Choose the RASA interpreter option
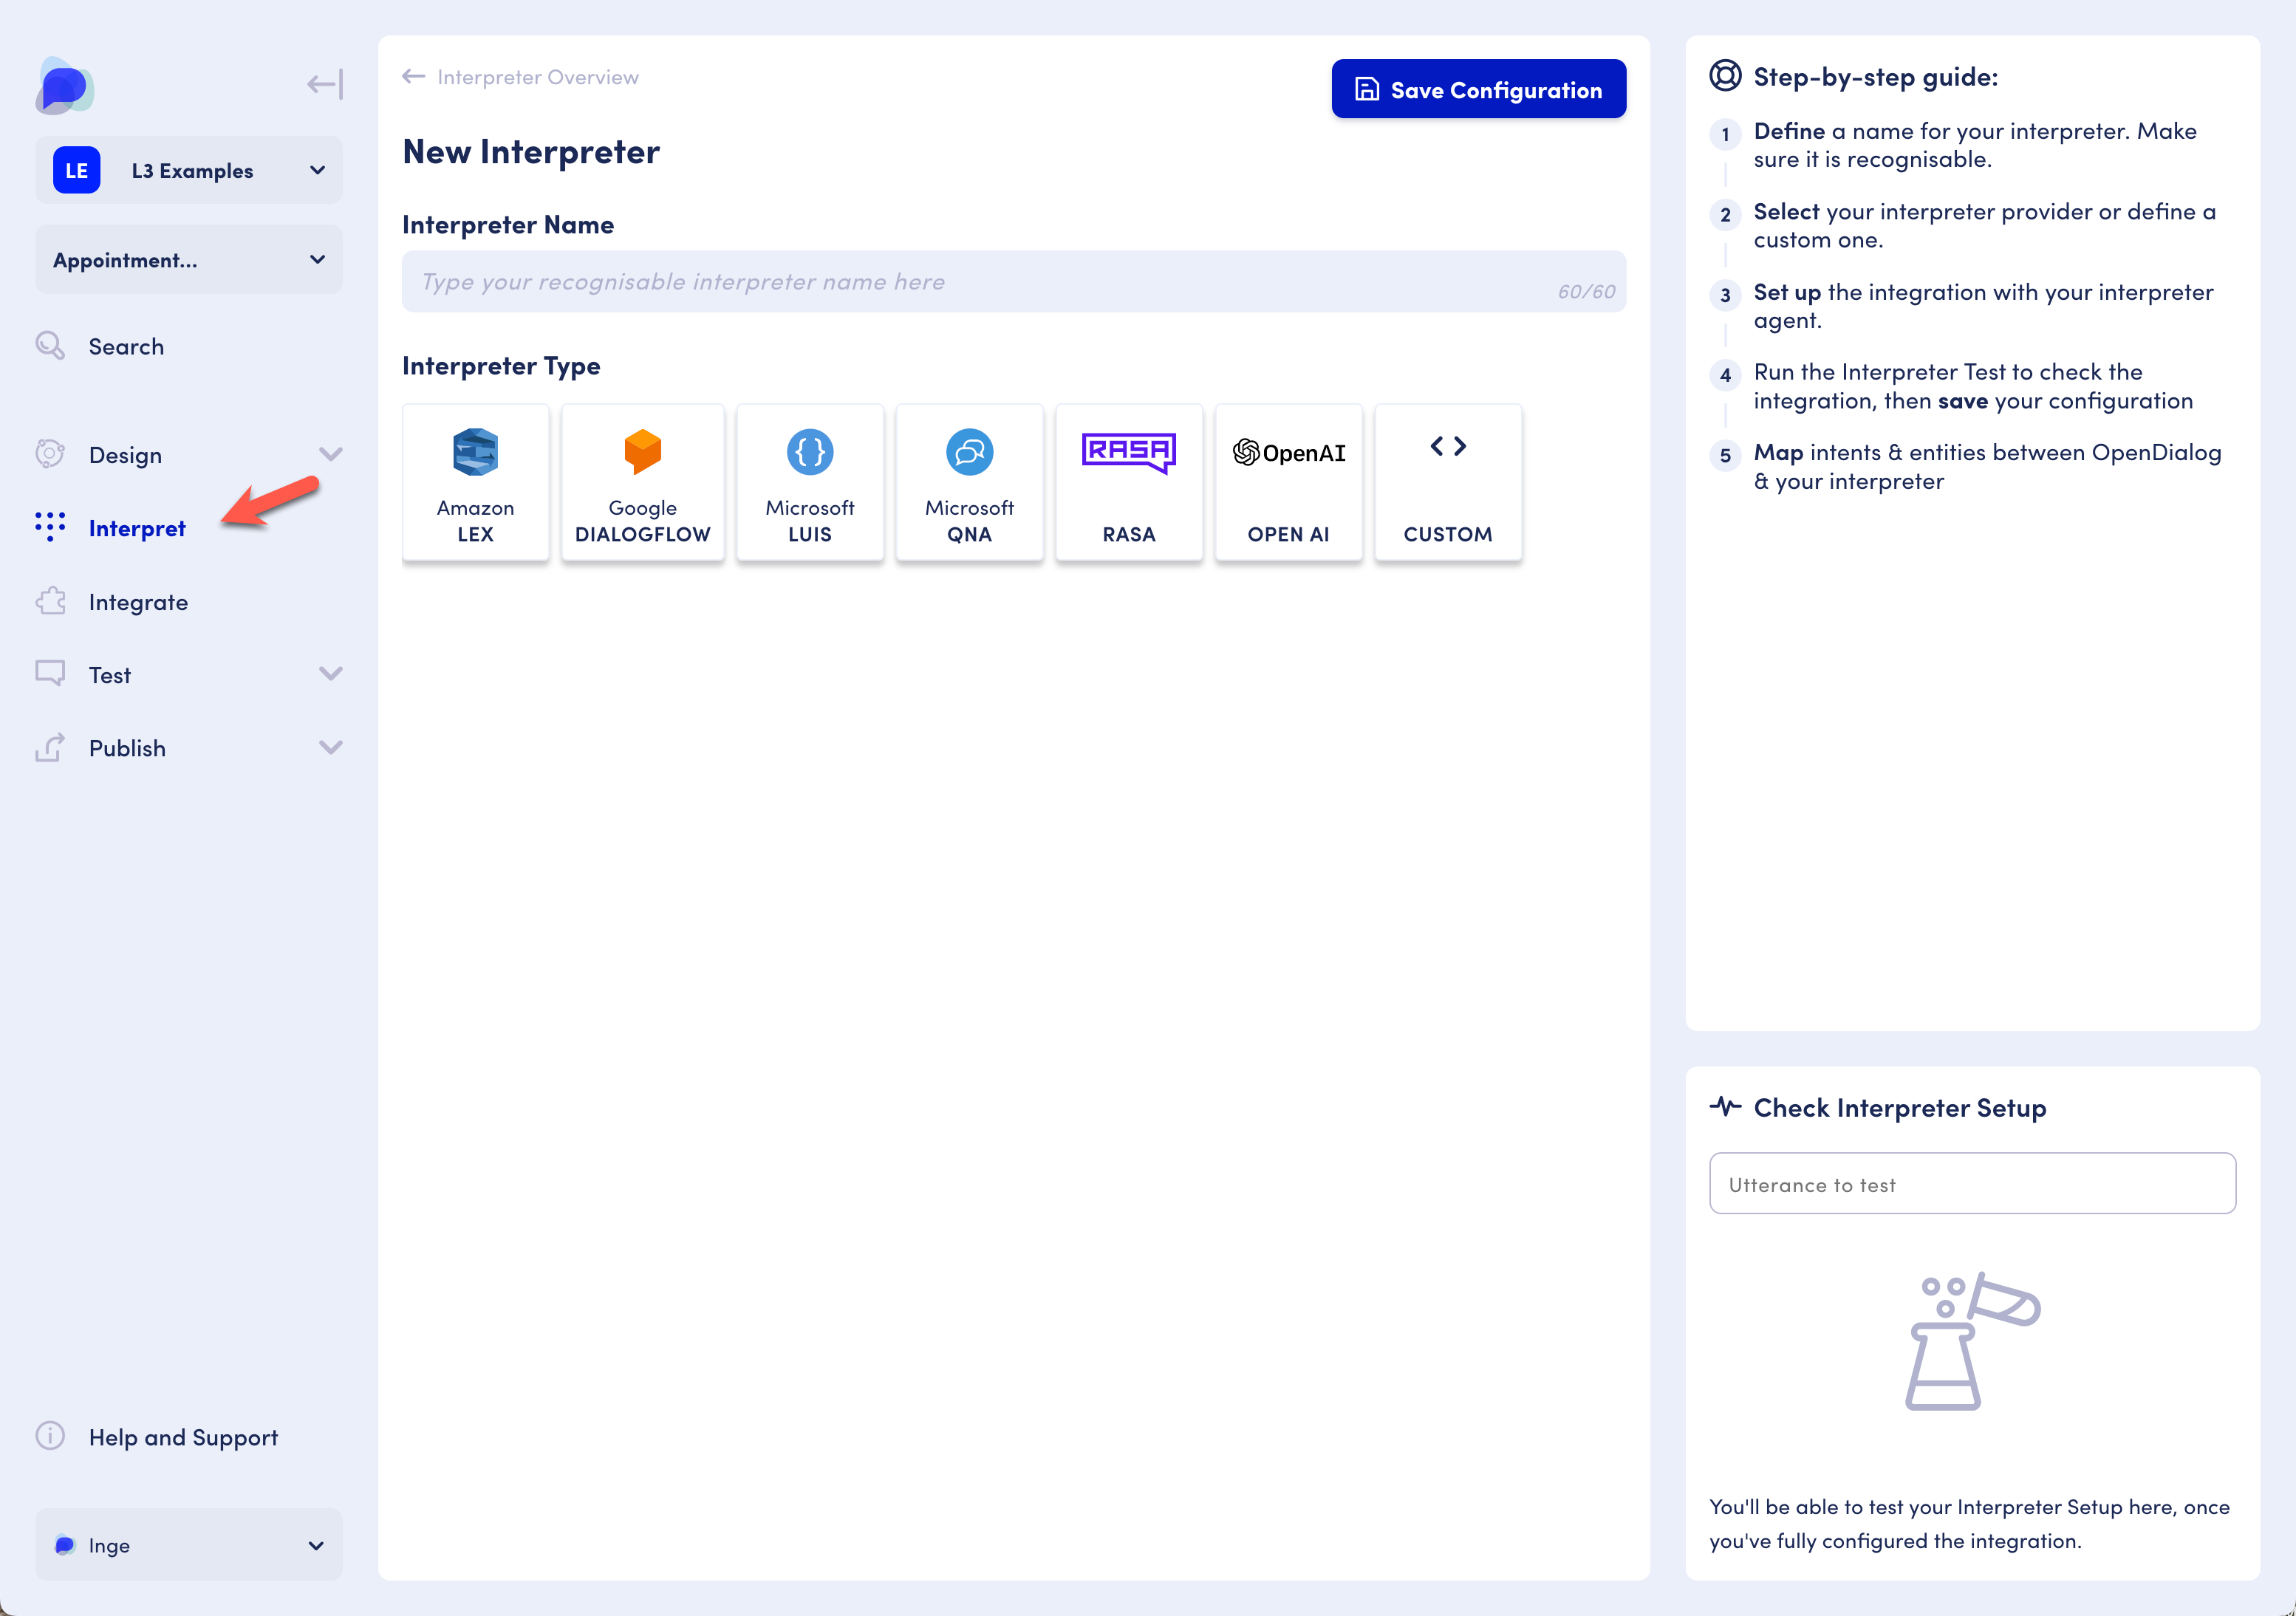This screenshot has width=2296, height=1616. pos(1128,482)
